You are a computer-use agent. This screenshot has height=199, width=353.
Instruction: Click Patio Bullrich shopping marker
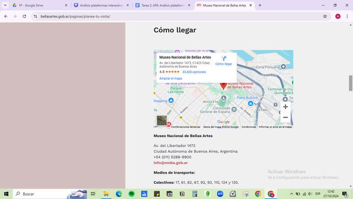click(x=251, y=103)
